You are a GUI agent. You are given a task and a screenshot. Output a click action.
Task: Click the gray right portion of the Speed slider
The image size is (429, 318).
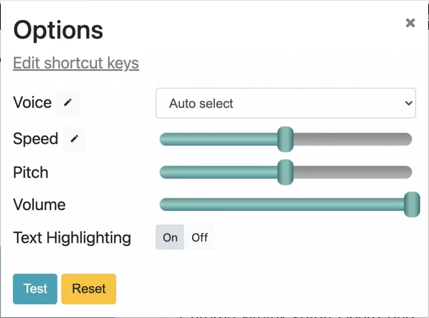tap(353, 139)
